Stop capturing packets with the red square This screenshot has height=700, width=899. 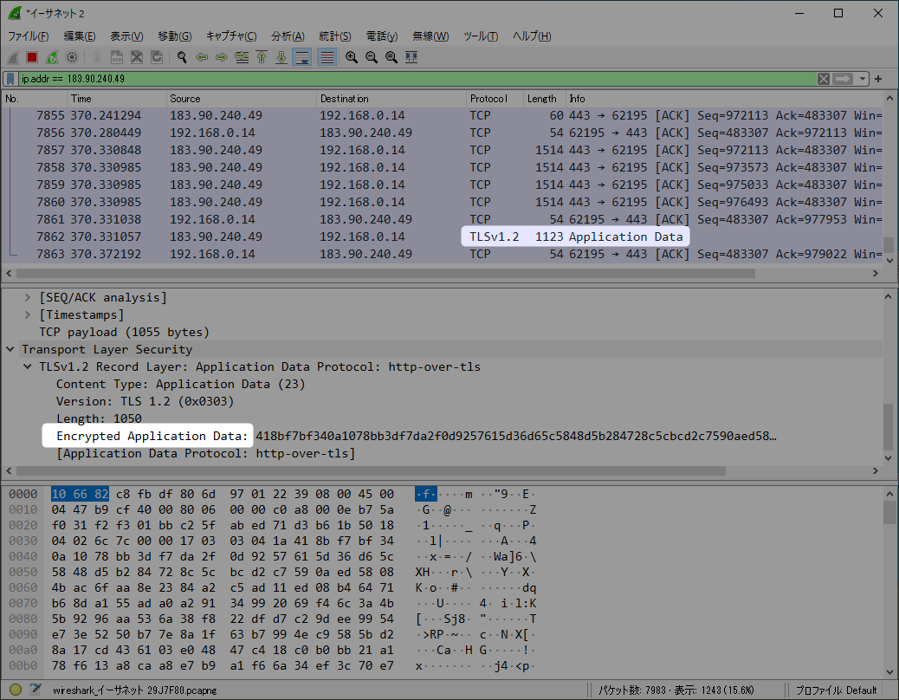pyautogui.click(x=32, y=57)
